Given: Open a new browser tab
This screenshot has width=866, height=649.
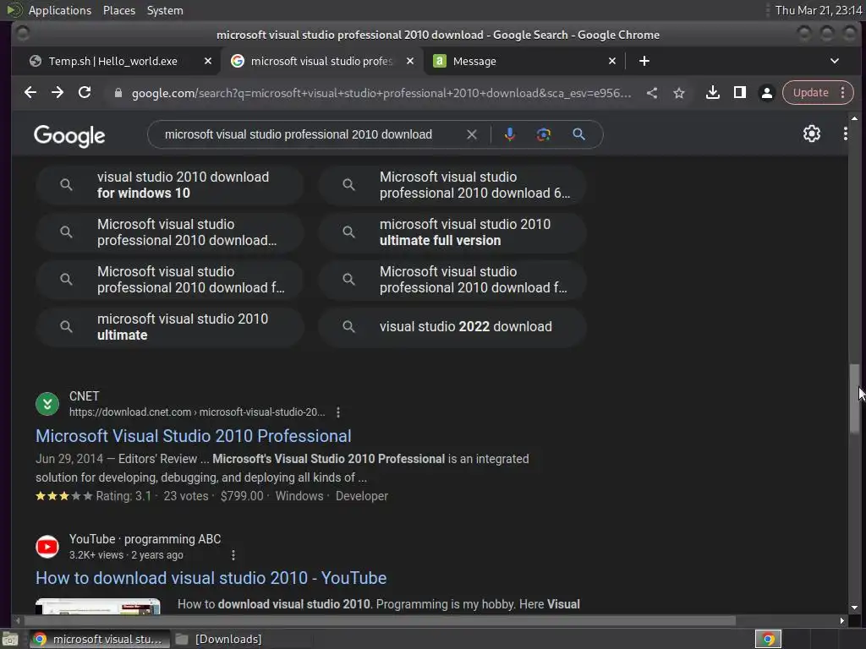Looking at the screenshot, I should (644, 61).
